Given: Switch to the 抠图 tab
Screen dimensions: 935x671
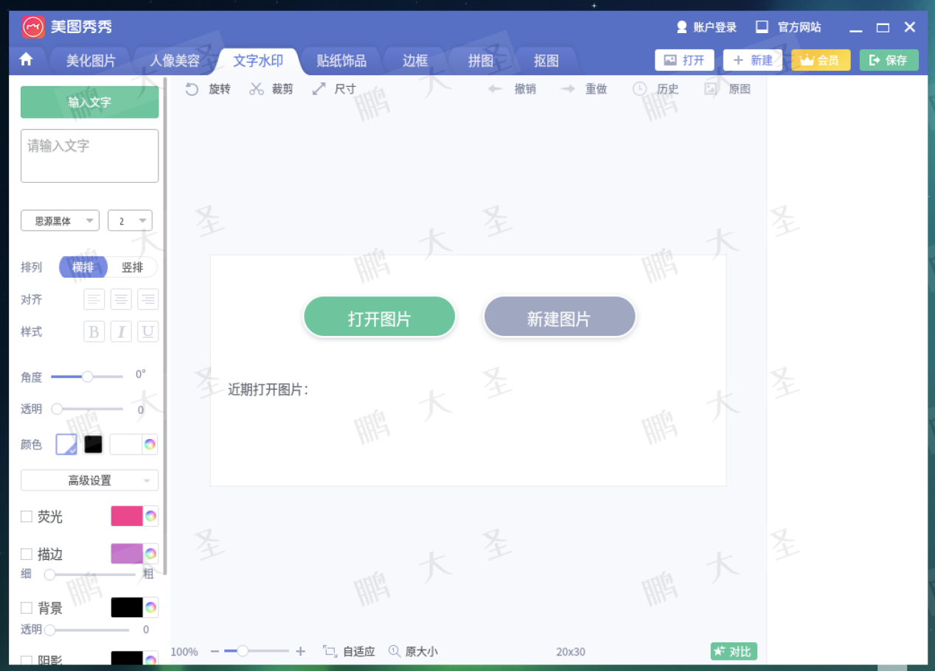Looking at the screenshot, I should point(546,61).
